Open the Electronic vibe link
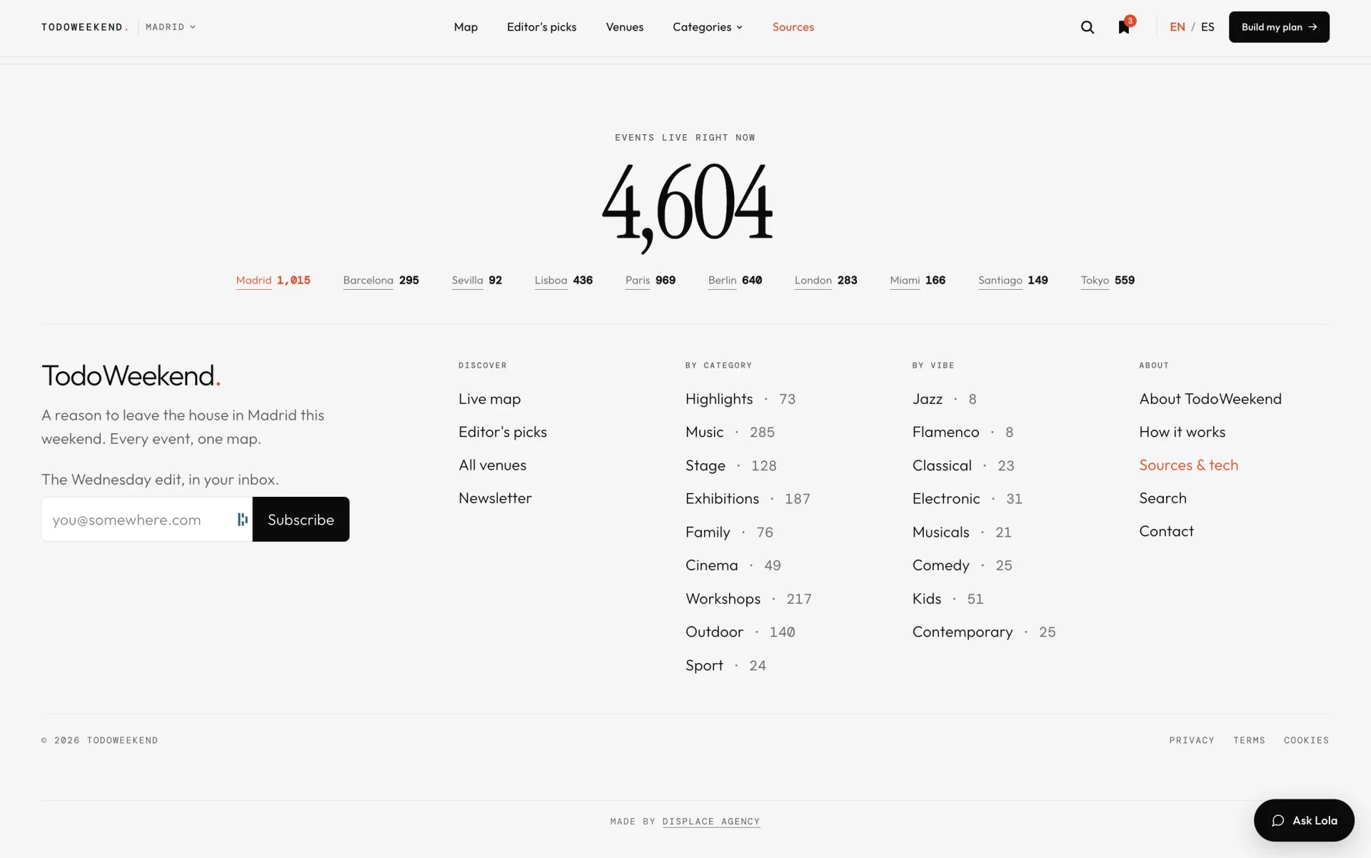This screenshot has height=858, width=1371. pyautogui.click(x=946, y=498)
